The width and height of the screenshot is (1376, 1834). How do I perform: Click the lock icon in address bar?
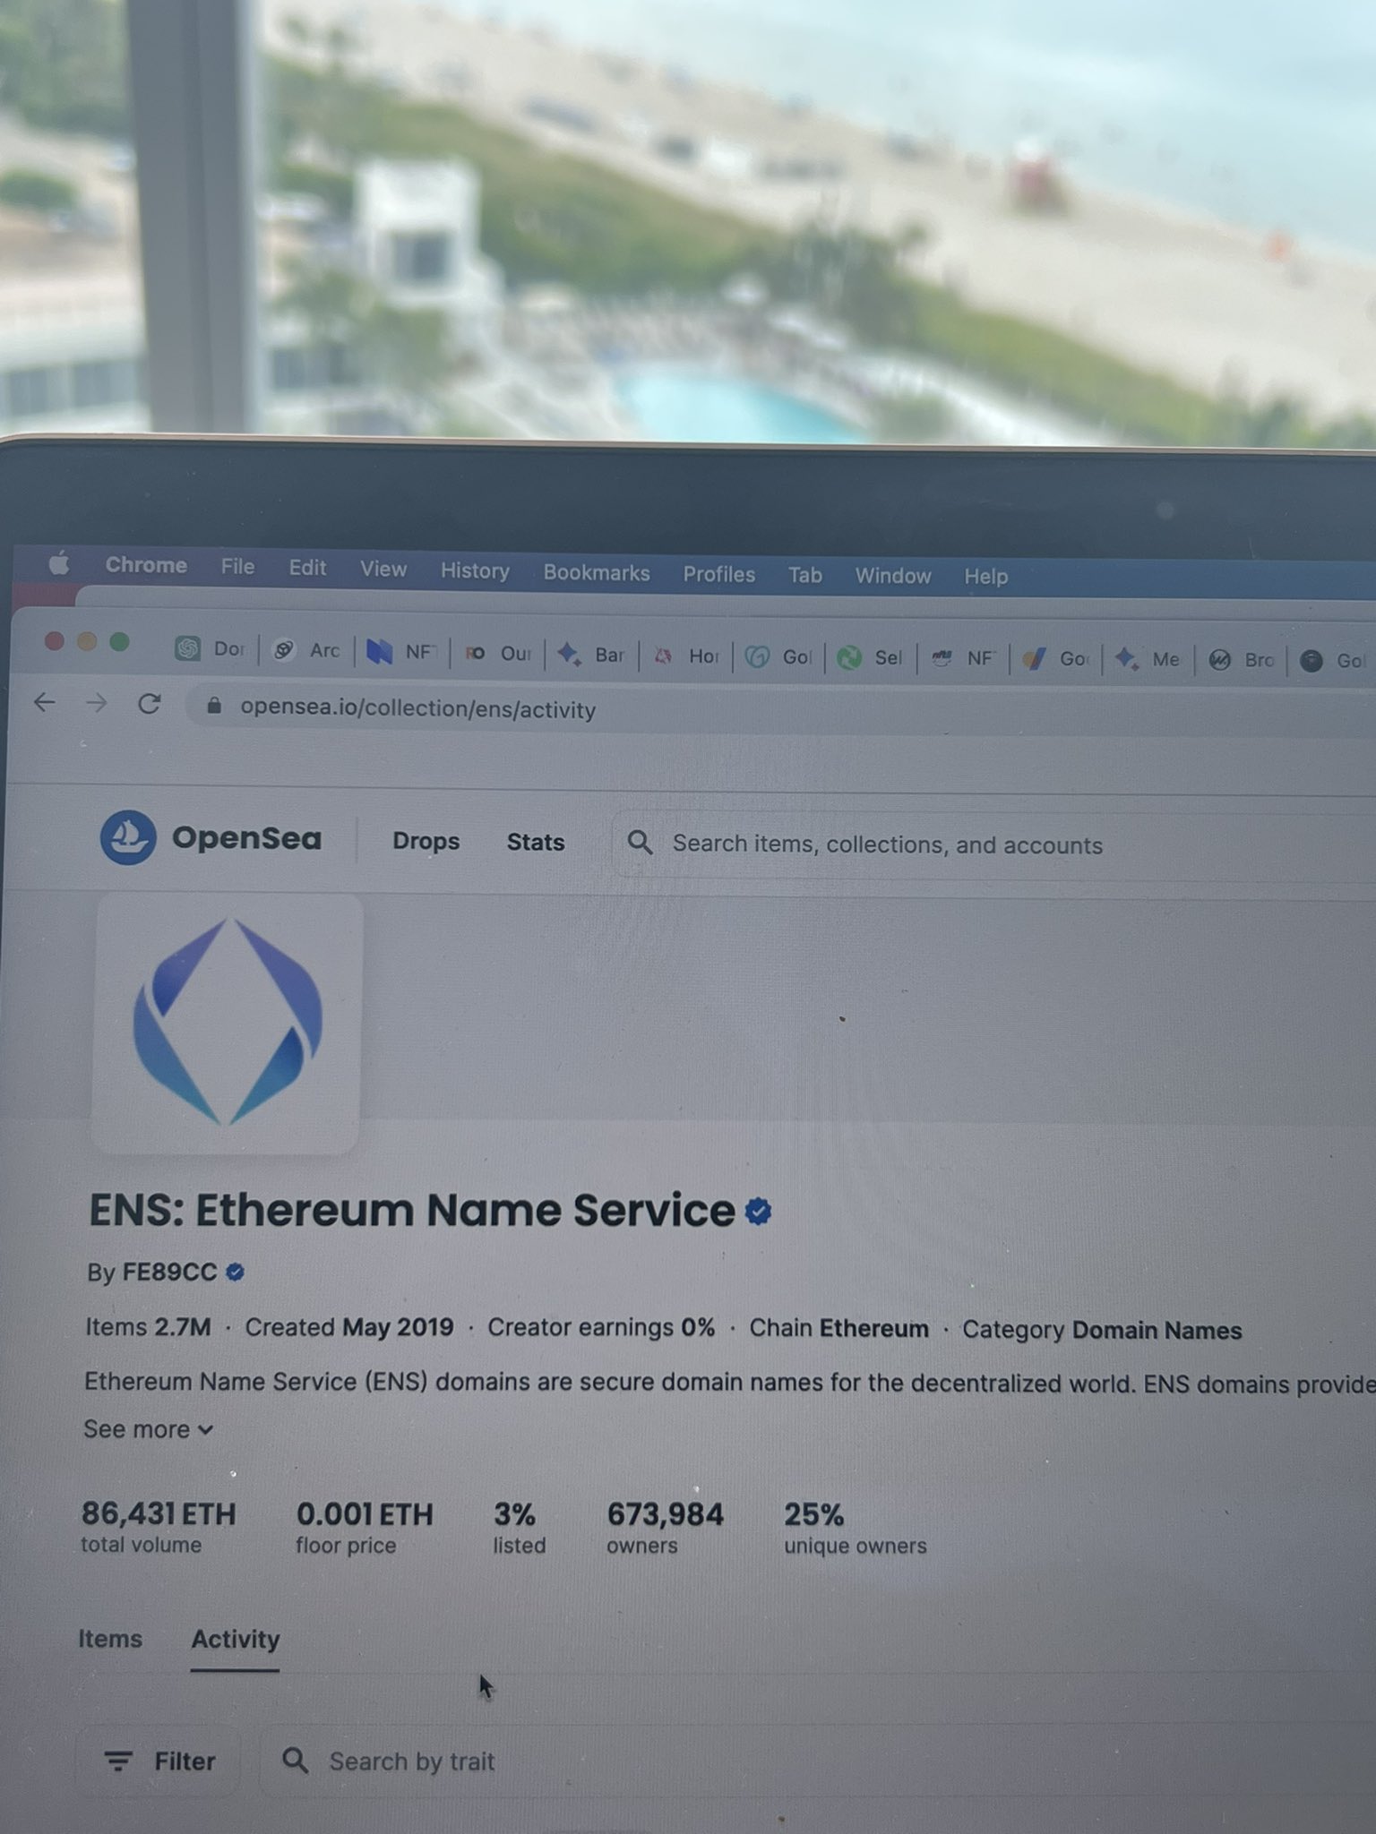(x=213, y=707)
